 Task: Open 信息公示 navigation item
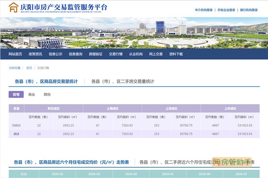coord(55,54)
